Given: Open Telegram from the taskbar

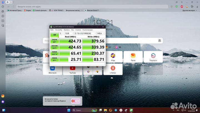Looking at the screenshot, I should coord(116,110).
